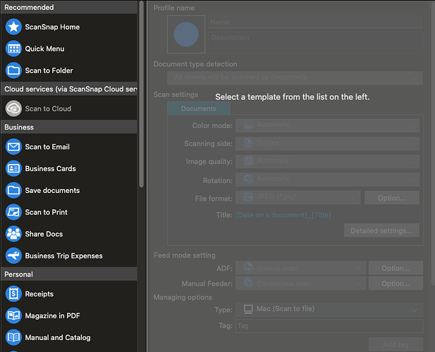Click the Business Cards template label
Screen dimensions: 435x352
click(x=50, y=168)
